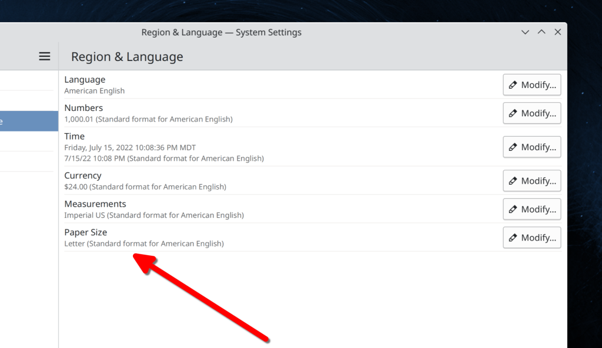Click Modify beside Paper Size
This screenshot has width=602, height=348.
click(x=531, y=238)
